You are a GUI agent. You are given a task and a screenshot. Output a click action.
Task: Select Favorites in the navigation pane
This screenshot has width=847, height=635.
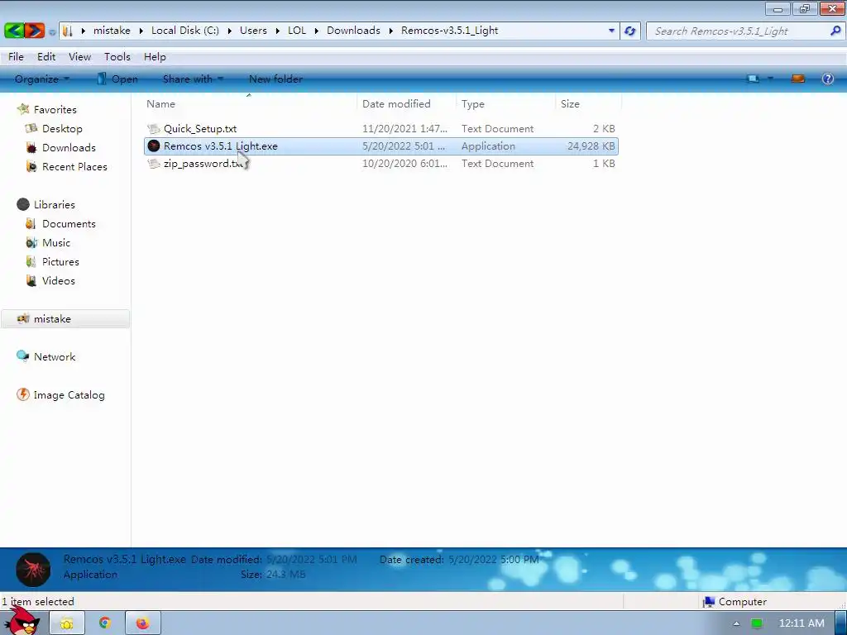[x=55, y=110]
